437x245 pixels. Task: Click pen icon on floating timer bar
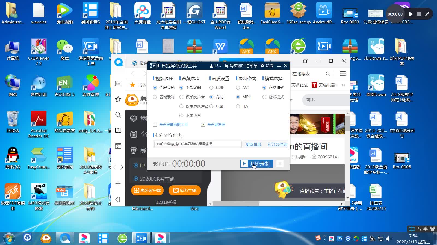click(427, 14)
